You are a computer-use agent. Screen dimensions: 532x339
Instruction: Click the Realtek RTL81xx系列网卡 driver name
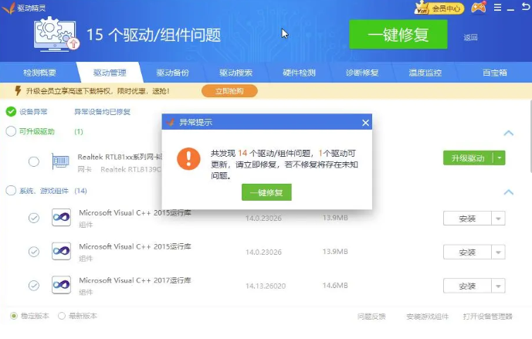(x=120, y=157)
